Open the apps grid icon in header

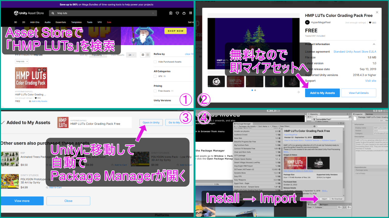click(191, 13)
